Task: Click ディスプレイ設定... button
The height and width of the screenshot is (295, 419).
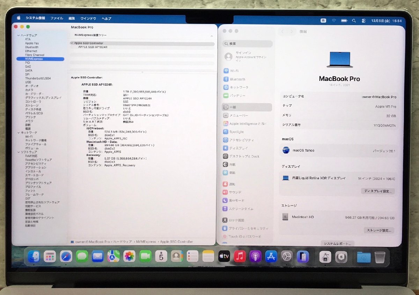Action: pos(378,191)
